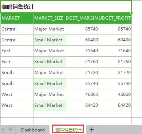
Task: Click Small Market cell in second East row
Action: pos(50,62)
